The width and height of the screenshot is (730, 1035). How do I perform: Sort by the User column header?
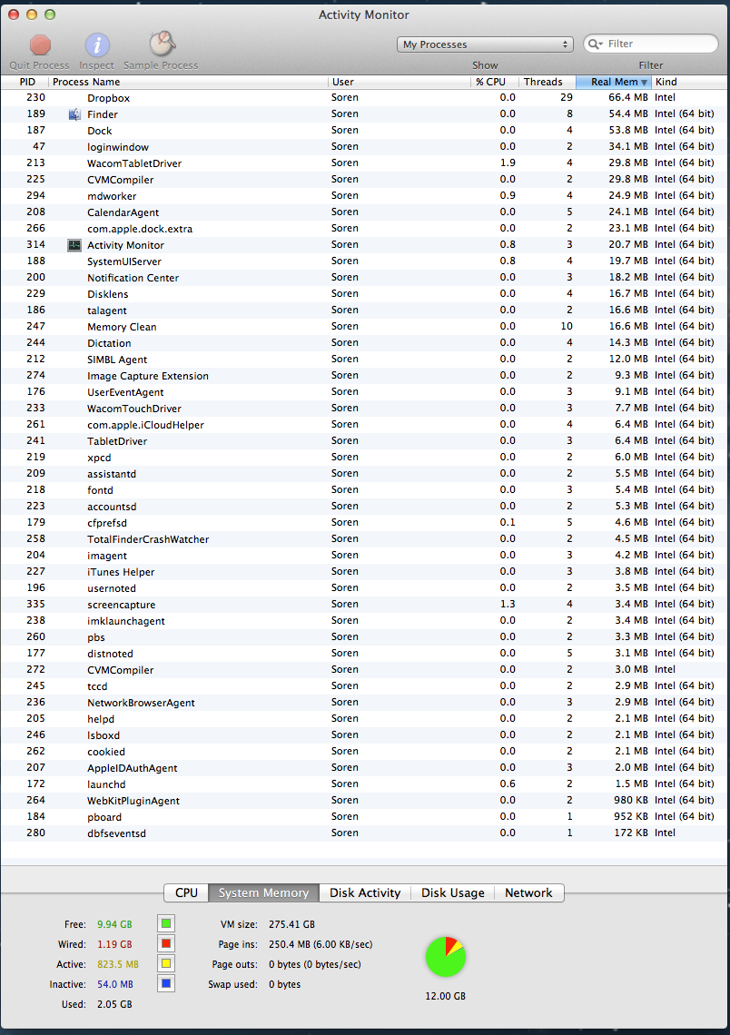pyautogui.click(x=400, y=82)
